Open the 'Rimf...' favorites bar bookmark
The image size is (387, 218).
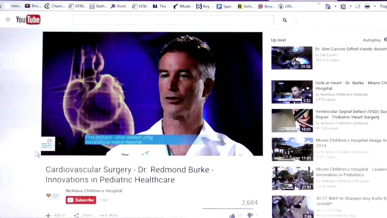tap(120, 6)
